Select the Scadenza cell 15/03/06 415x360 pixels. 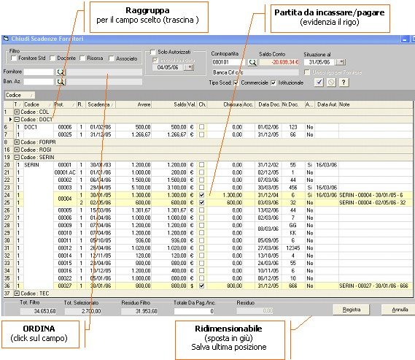point(101,210)
